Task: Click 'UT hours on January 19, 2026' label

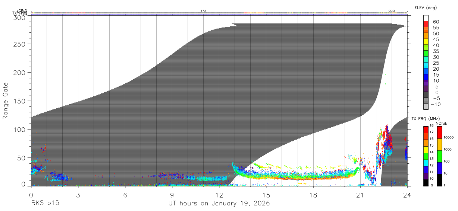Action: (219, 204)
